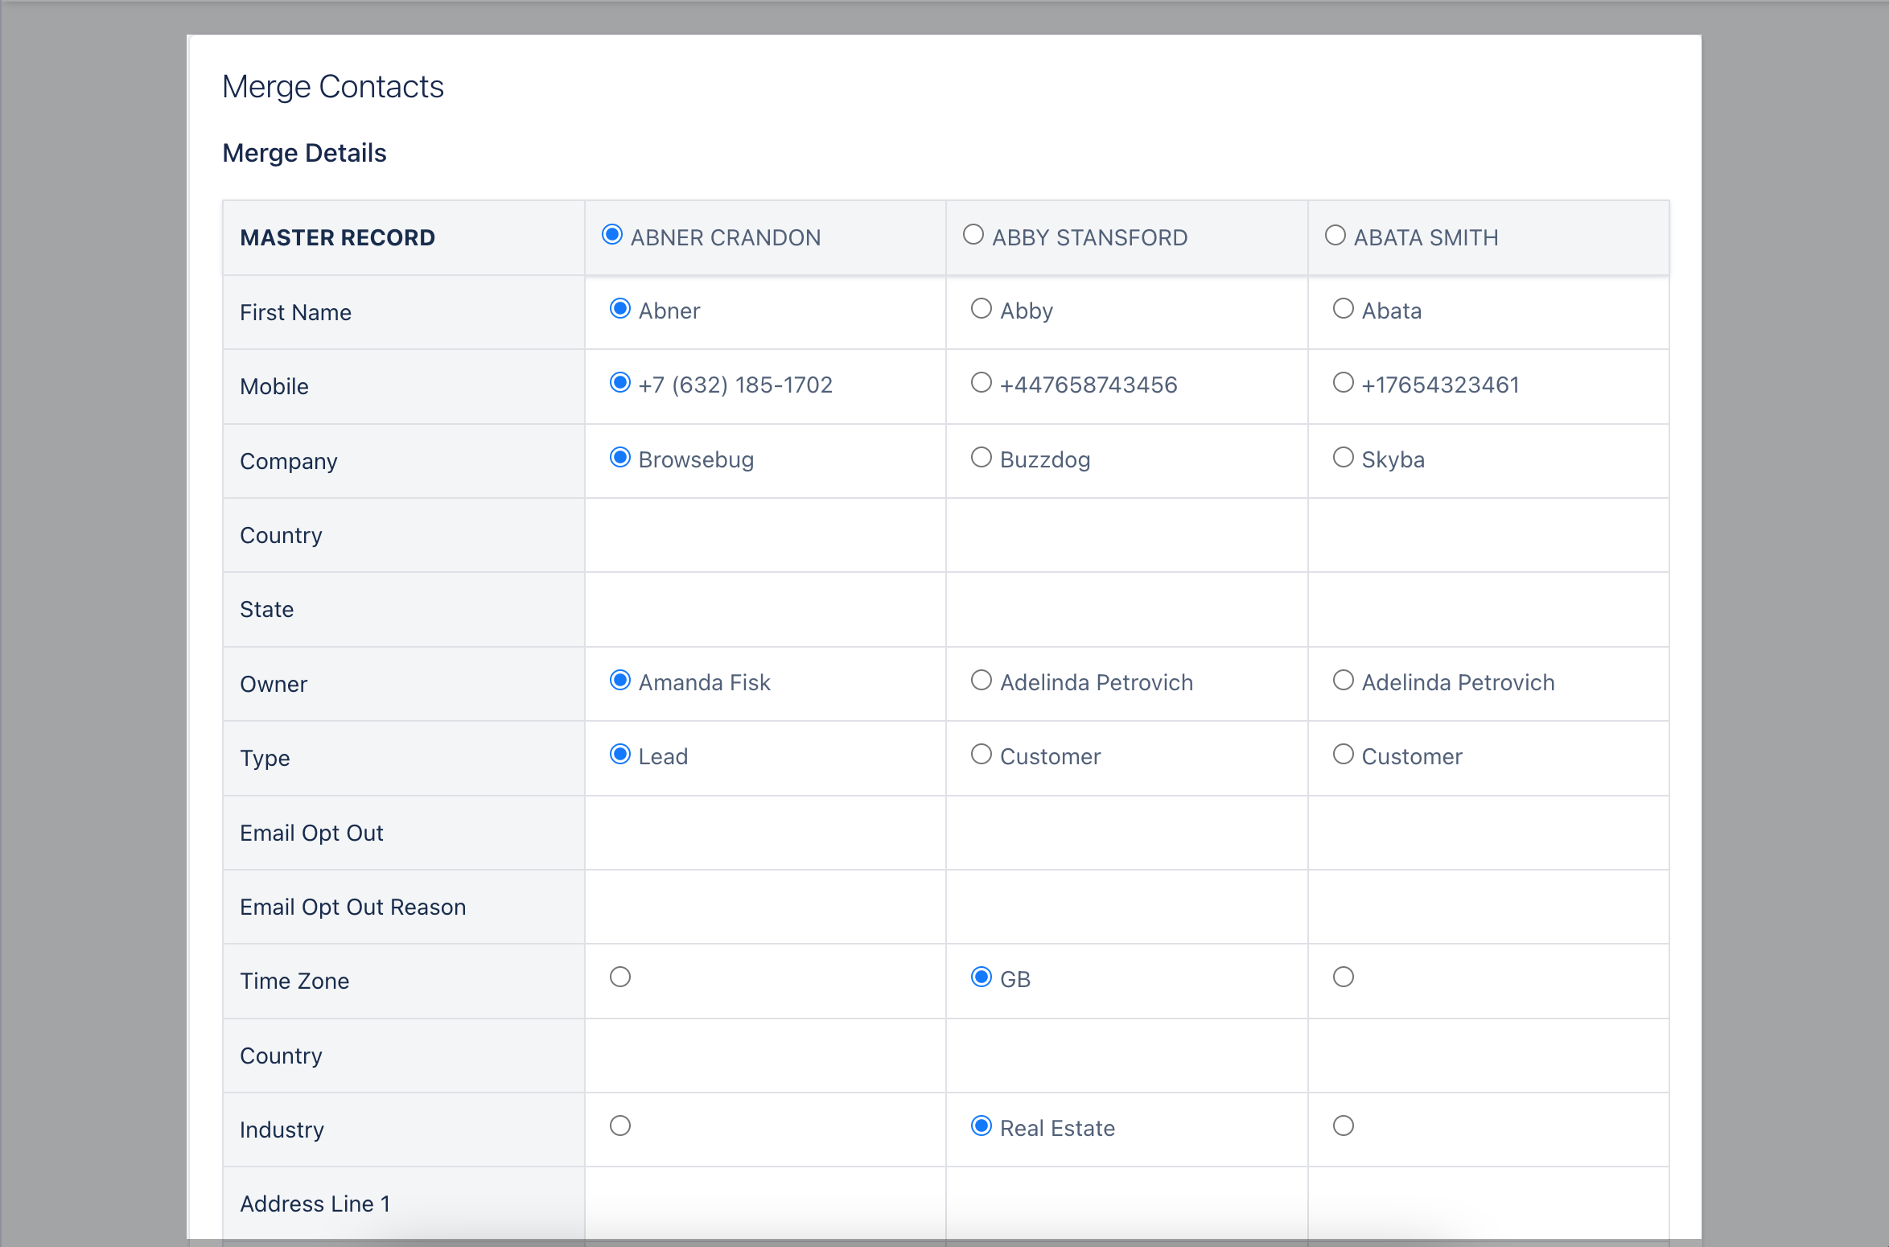Click the Industry row label

click(282, 1130)
